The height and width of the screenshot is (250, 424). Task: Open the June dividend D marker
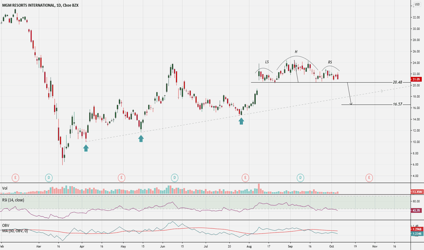(x=175, y=178)
